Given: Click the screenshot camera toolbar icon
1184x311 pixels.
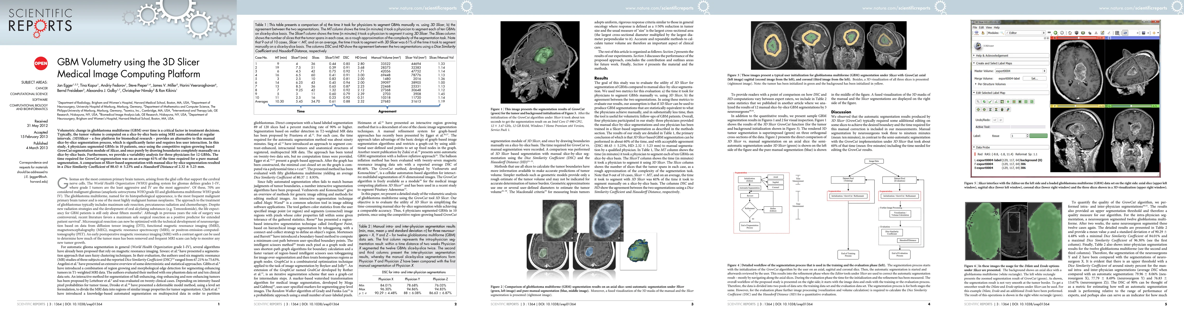Looking at the screenshot, I should [x=1144, y=33].
